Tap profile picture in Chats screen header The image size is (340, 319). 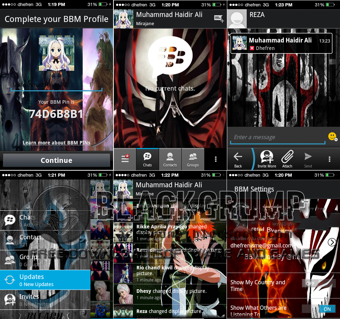pyautogui.click(x=123, y=19)
